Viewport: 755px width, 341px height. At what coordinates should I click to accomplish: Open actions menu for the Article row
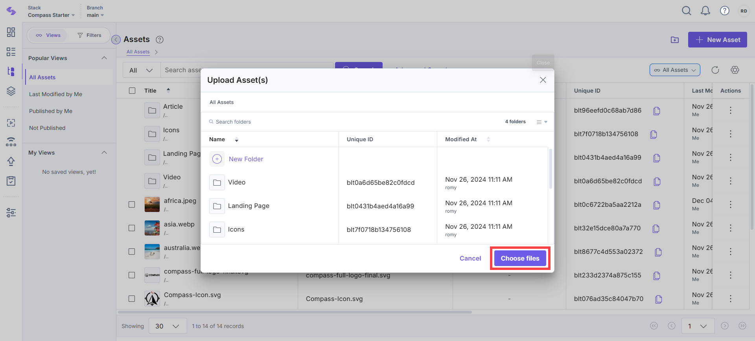click(x=731, y=110)
